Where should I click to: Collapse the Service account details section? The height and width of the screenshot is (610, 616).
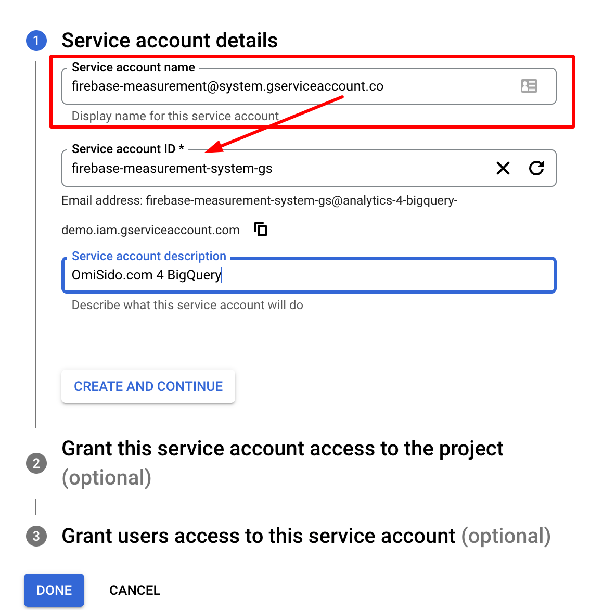coord(170,40)
